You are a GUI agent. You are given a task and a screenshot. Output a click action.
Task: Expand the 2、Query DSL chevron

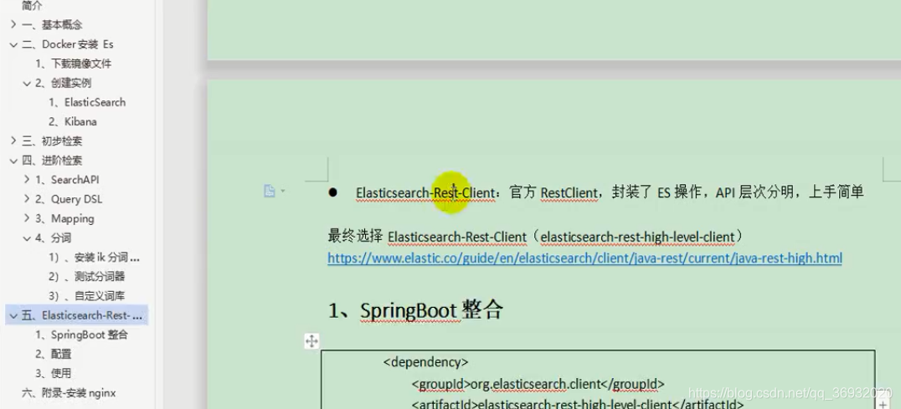tap(27, 199)
